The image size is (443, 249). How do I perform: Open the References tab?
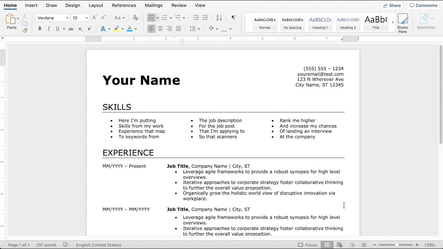click(x=124, y=5)
